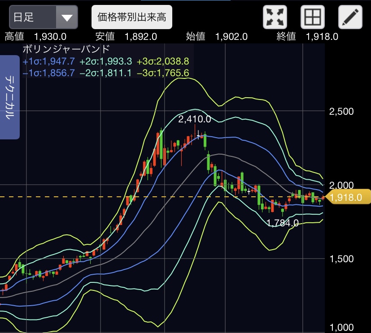Click the 終値 1,918.0 readout
This screenshot has width=371, height=333.
[307, 37]
